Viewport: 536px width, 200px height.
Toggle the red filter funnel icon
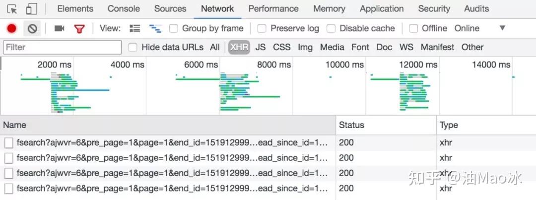point(79,29)
